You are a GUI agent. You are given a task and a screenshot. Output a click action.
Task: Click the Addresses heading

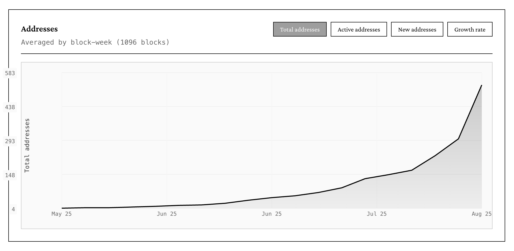tap(39, 29)
